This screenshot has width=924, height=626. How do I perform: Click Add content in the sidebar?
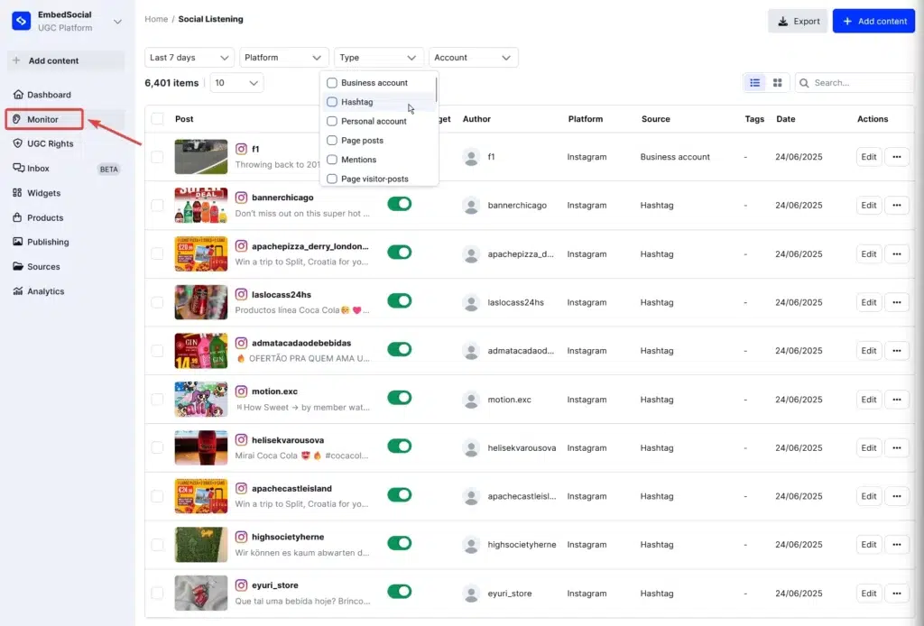tap(65, 60)
